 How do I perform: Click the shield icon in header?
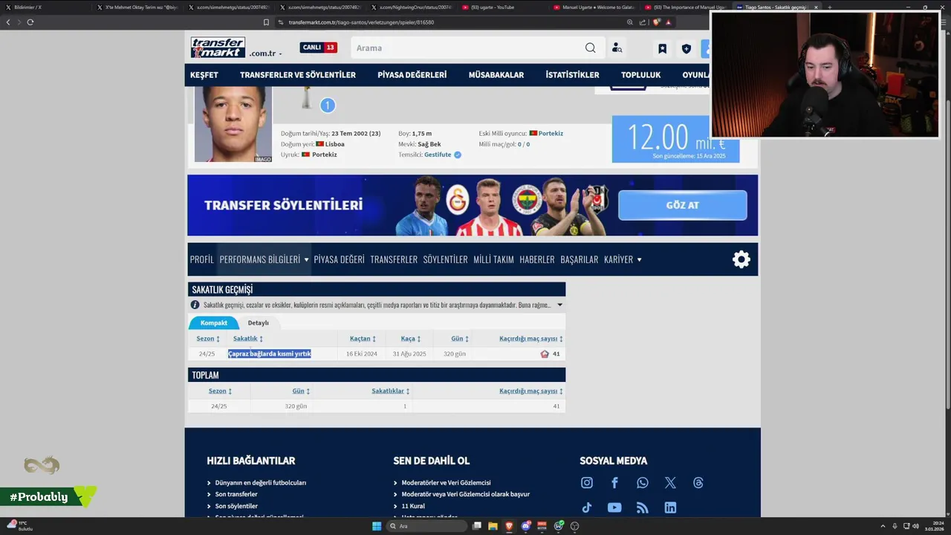(687, 48)
